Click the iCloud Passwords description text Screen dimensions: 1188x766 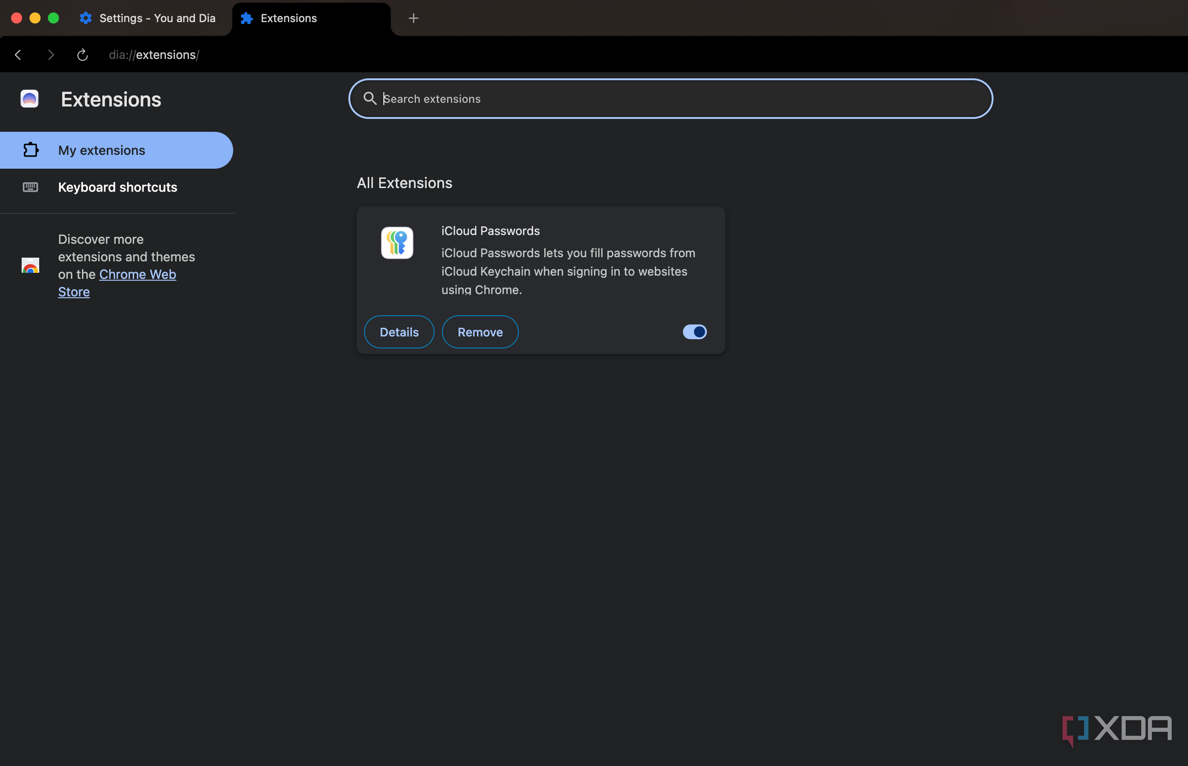click(568, 271)
